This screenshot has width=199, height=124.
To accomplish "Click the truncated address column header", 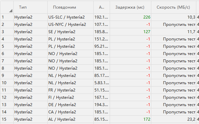I will point(102,7).
